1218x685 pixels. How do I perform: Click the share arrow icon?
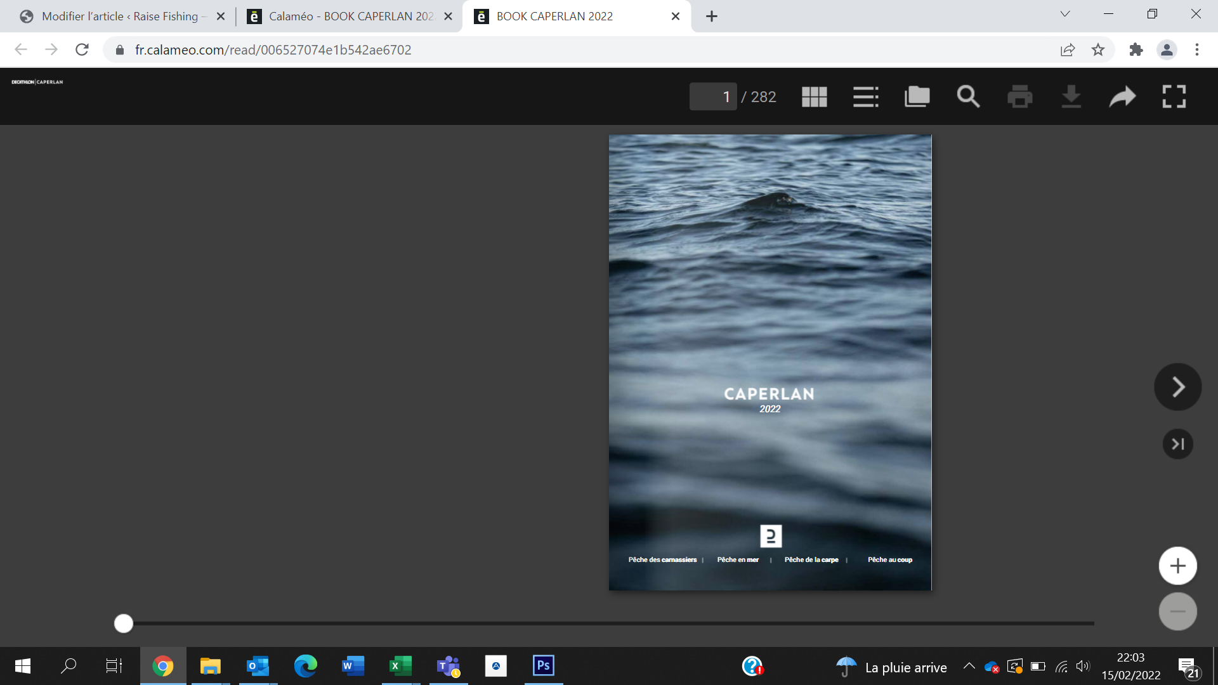click(x=1123, y=96)
